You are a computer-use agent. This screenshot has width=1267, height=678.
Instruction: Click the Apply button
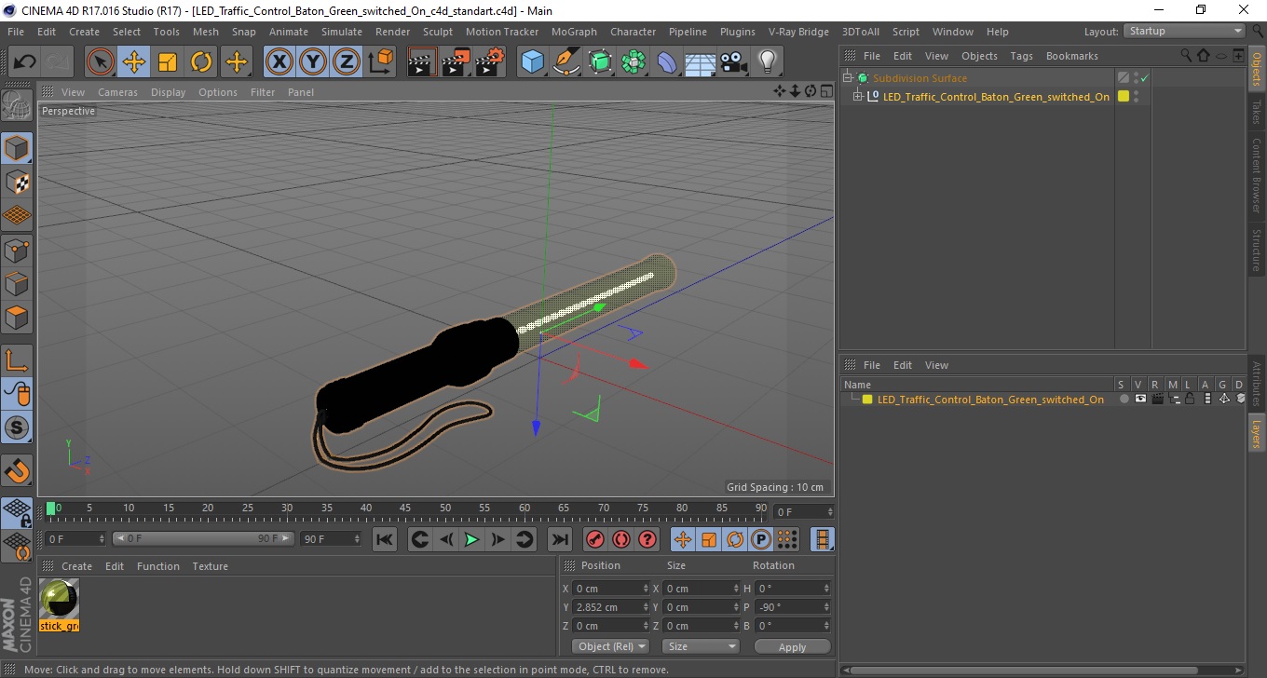792,646
